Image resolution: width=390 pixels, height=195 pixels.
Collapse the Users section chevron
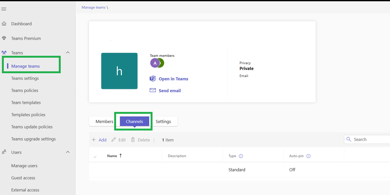68,152
